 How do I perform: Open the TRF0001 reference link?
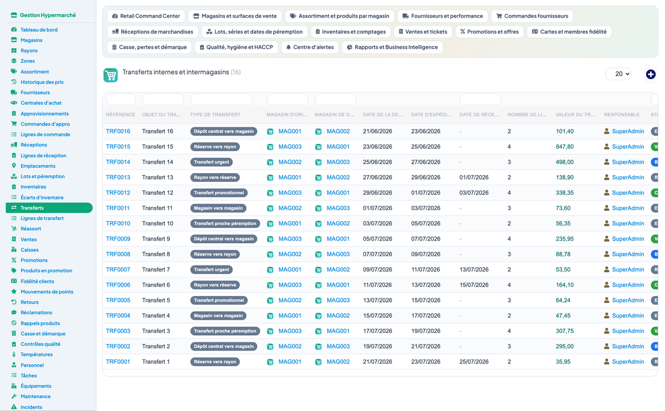click(x=118, y=362)
